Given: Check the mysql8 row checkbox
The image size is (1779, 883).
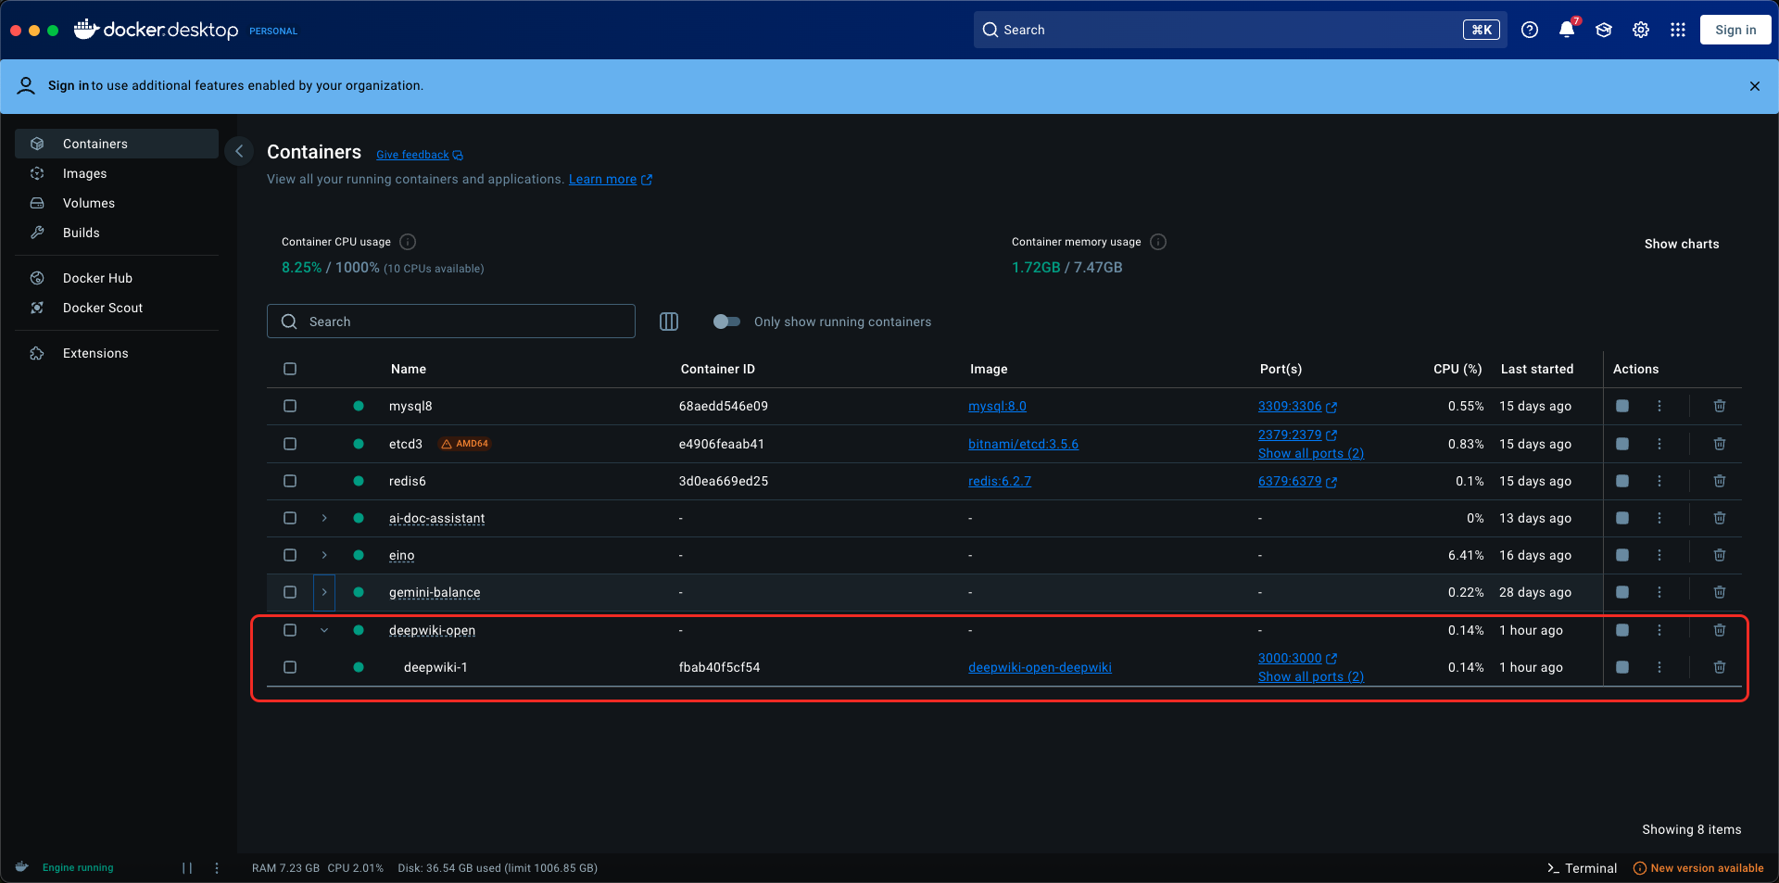Looking at the screenshot, I should [x=290, y=406].
